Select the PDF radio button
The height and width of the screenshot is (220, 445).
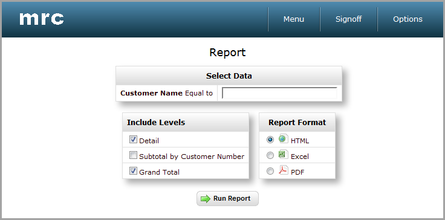(270, 171)
